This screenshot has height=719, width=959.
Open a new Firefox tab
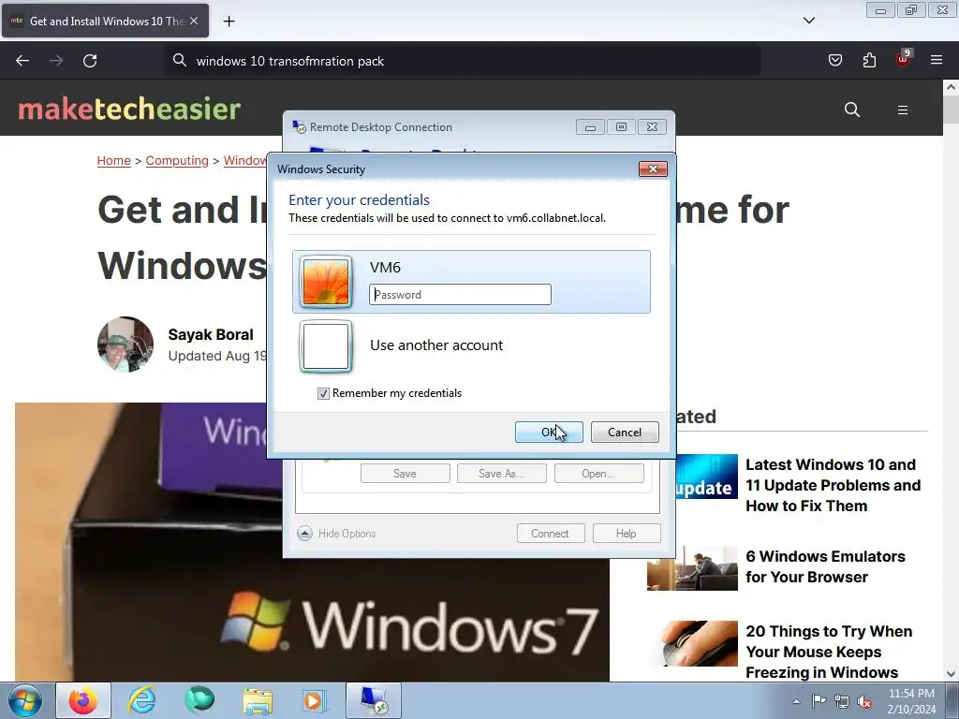coord(229,22)
